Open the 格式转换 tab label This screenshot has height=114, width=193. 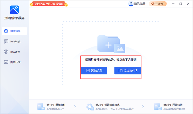click(15, 31)
